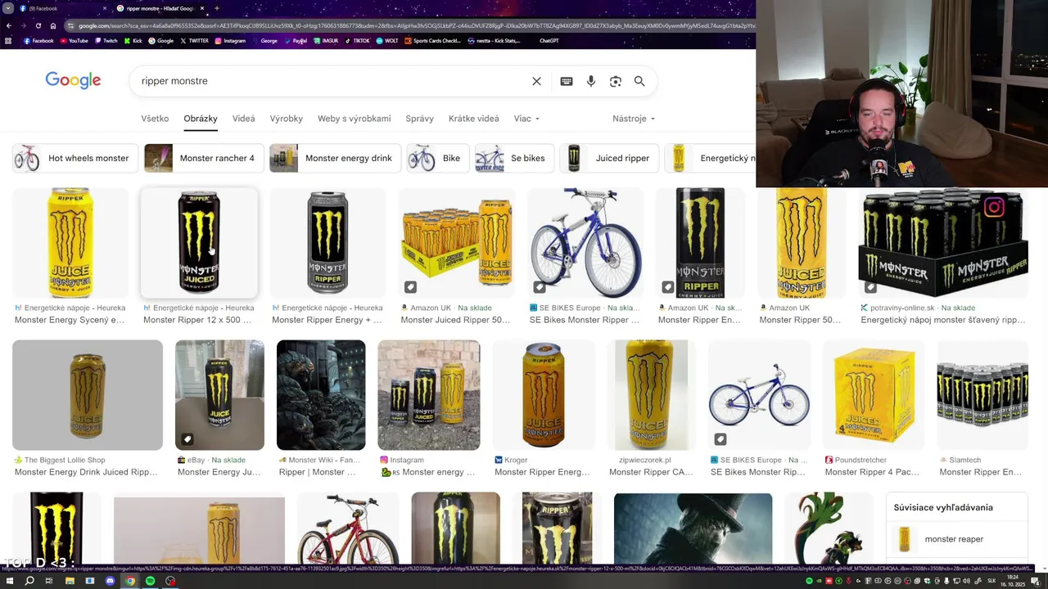Open Discord from the taskbar
The image size is (1048, 589).
coord(110,581)
